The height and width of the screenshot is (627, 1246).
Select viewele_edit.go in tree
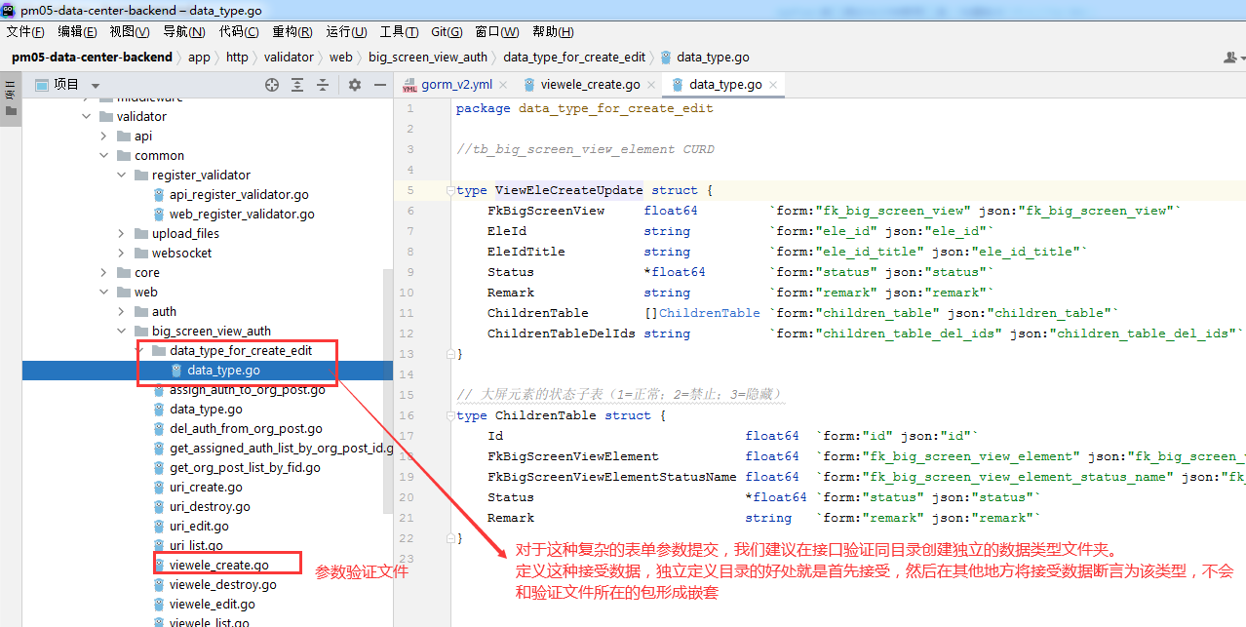click(x=213, y=604)
